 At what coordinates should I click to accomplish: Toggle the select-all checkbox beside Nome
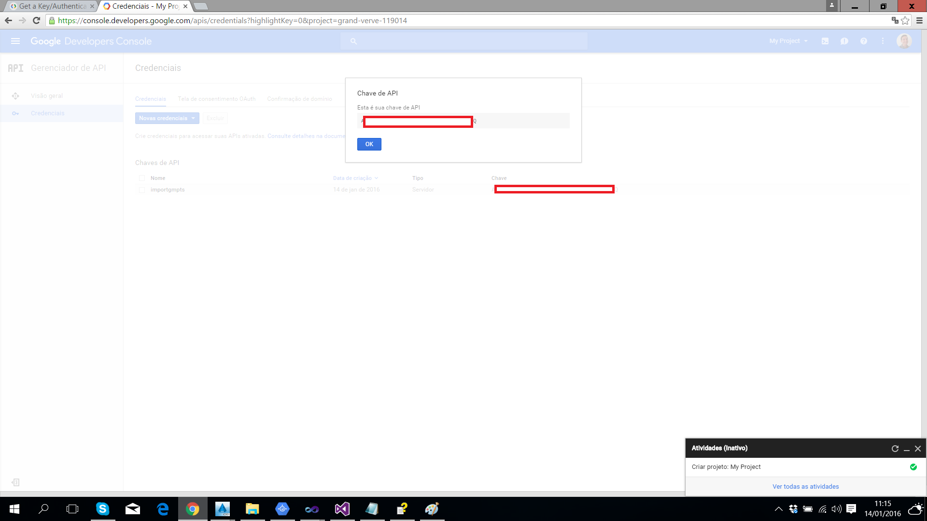142,178
